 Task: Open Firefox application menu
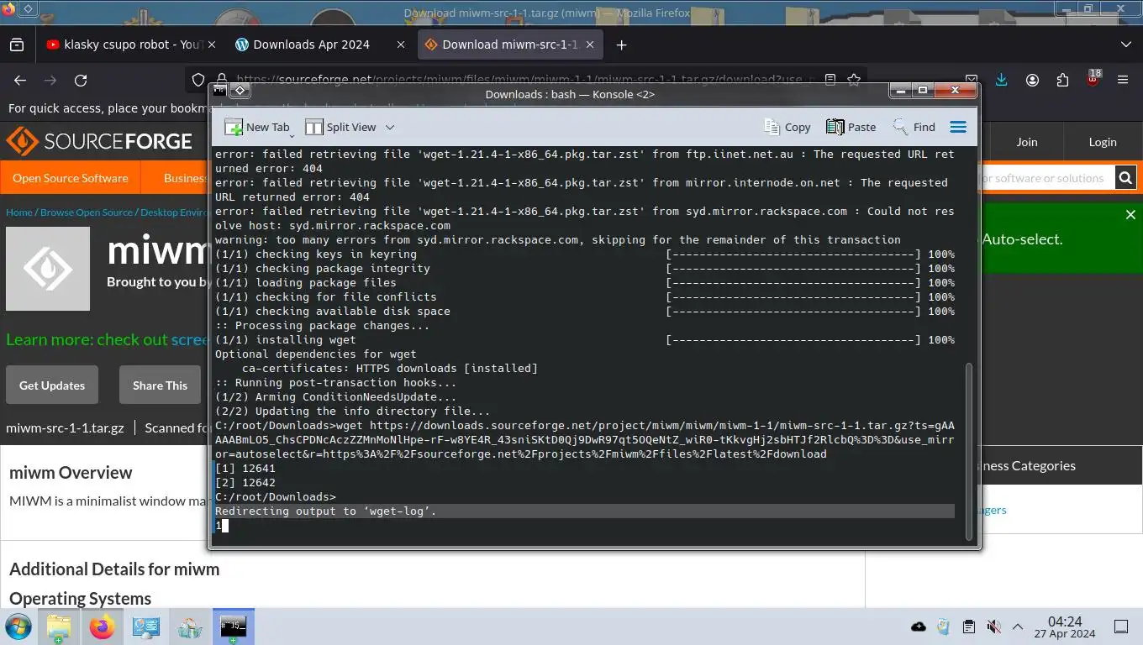coord(1123,80)
